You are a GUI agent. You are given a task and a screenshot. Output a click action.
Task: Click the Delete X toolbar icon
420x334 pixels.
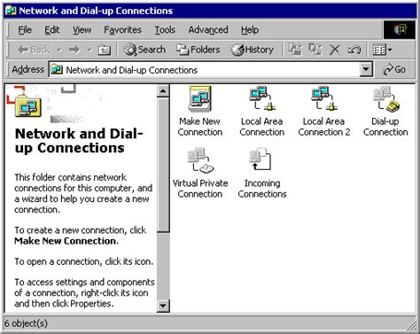click(335, 50)
